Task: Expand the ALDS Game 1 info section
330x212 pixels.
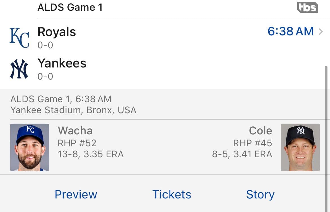Action: (61, 99)
